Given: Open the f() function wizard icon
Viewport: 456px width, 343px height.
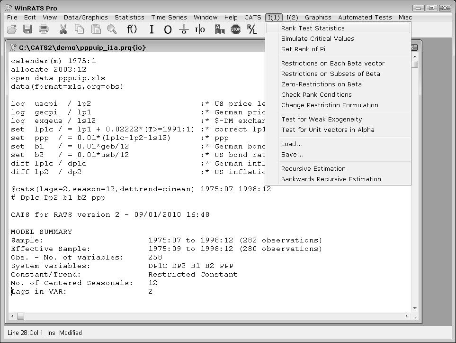Looking at the screenshot, I should pyautogui.click(x=132, y=29).
